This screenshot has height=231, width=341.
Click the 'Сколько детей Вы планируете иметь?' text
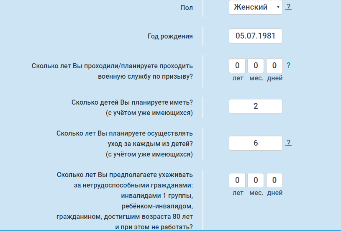pyautogui.click(x=132, y=102)
